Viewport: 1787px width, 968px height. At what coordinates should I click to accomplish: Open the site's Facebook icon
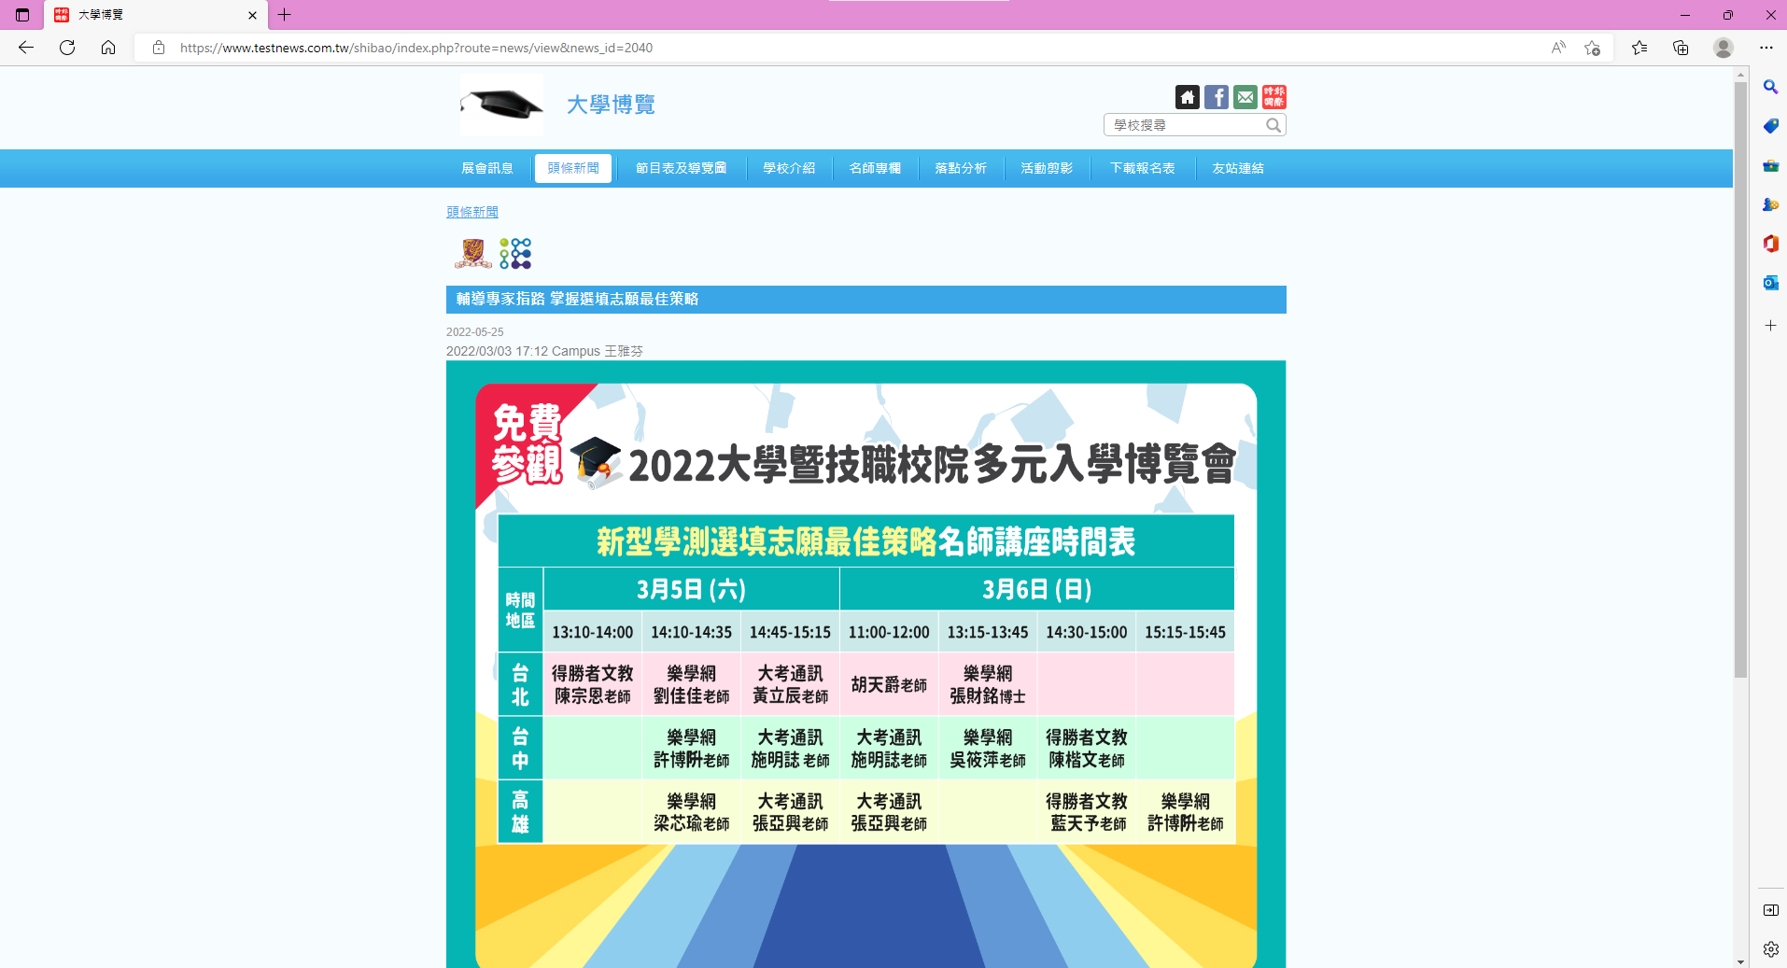[1217, 97]
